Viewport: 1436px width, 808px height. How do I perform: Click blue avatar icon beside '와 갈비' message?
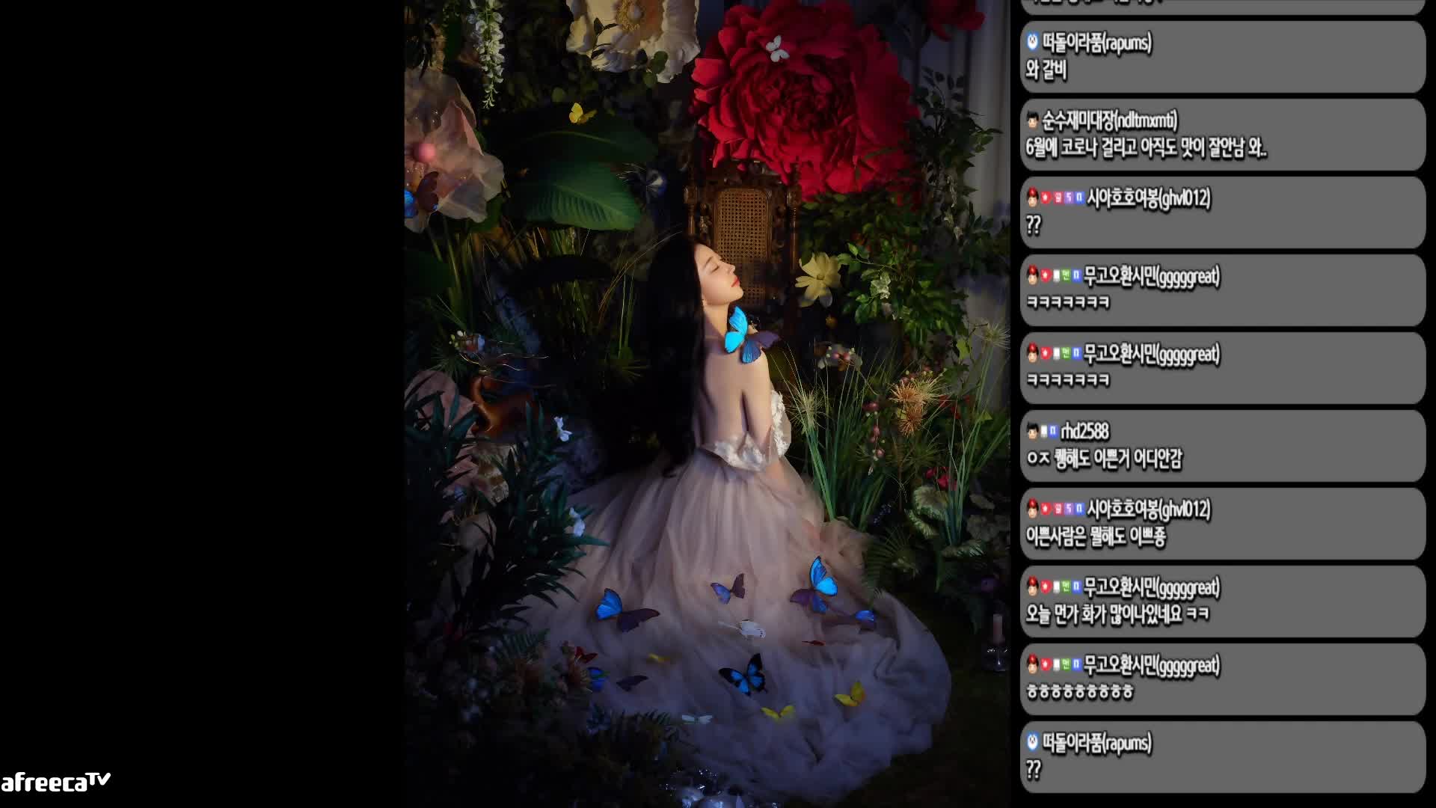click(1033, 42)
